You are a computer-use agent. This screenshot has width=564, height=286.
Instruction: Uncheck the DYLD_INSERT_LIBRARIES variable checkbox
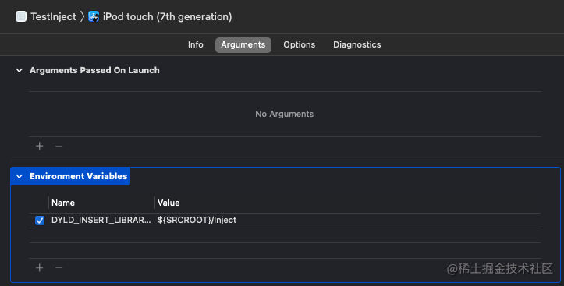click(40, 221)
